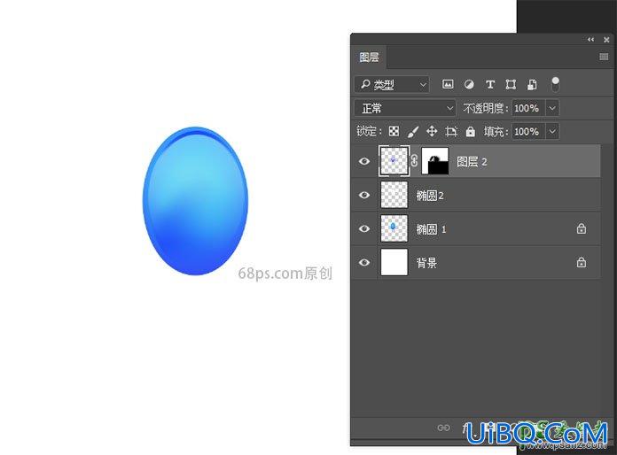Close the layers panel
The image size is (617, 455).
click(x=606, y=40)
